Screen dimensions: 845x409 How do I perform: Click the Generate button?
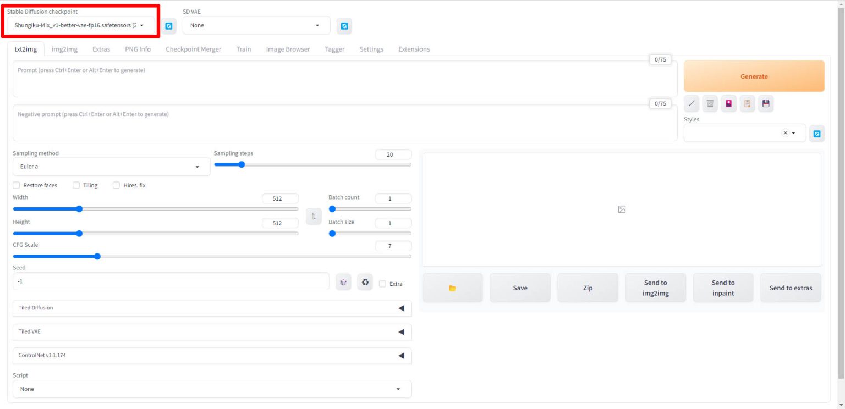(x=754, y=76)
